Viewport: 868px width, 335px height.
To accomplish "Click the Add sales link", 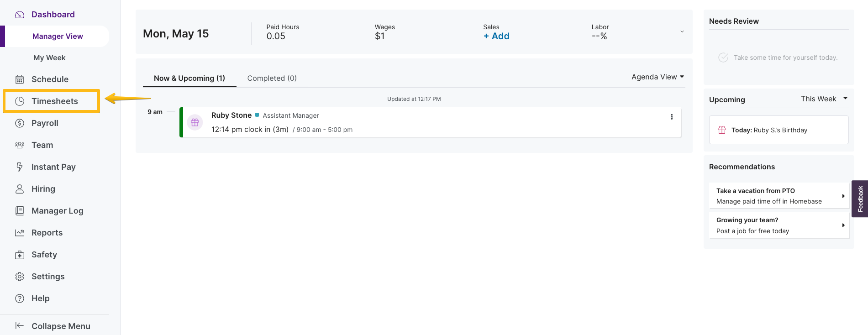I will [496, 36].
